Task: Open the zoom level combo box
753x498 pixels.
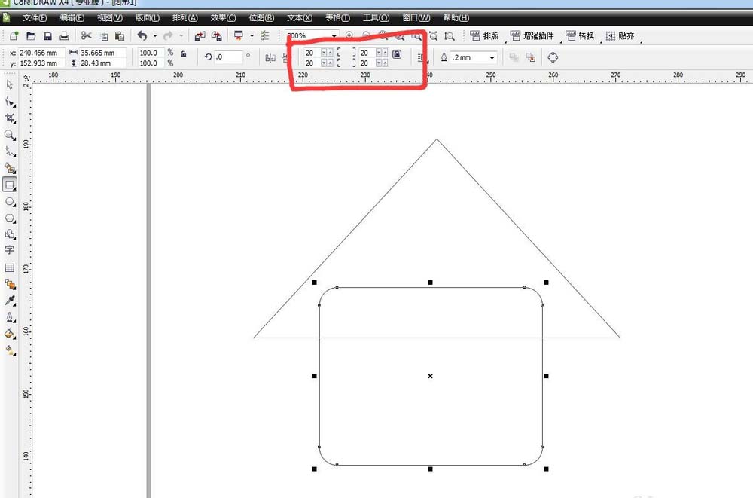Action: 312,36
